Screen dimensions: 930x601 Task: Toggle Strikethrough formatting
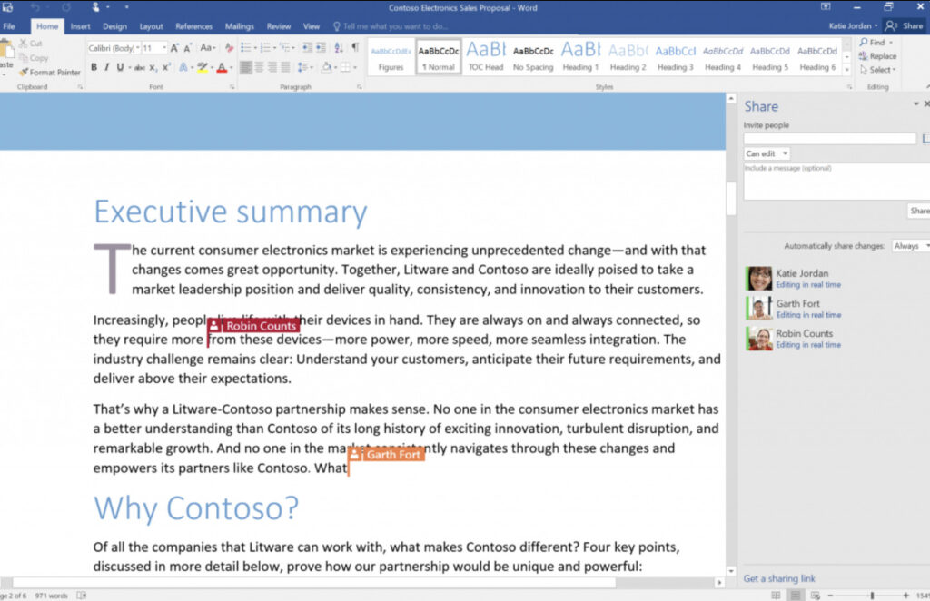(x=139, y=67)
